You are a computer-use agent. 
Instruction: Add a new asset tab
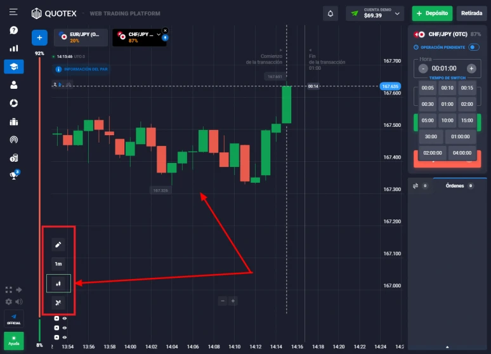(39, 38)
